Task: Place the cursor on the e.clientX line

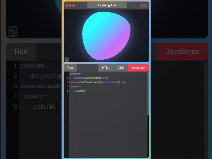Action: point(80,91)
